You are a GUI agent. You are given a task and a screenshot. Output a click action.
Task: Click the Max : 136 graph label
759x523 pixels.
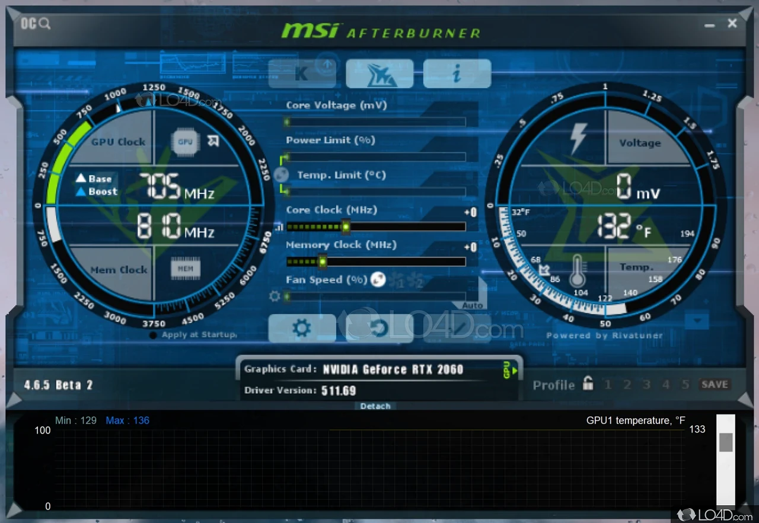[x=127, y=420]
